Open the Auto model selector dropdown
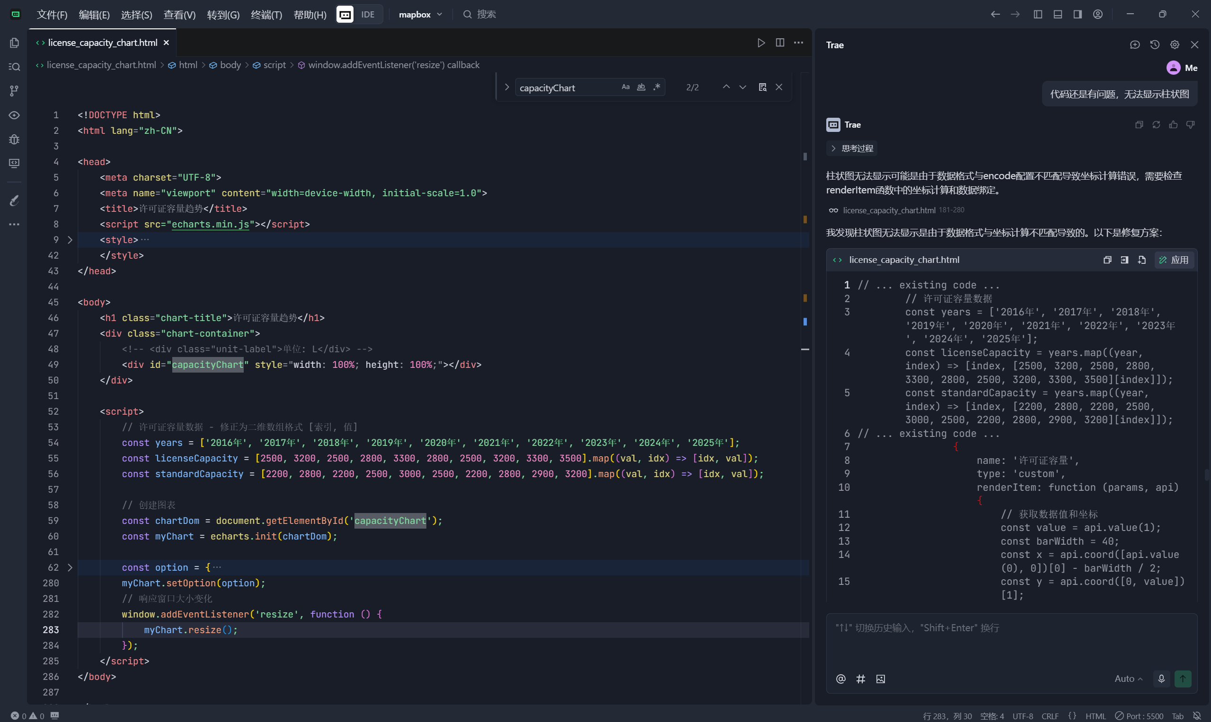The height and width of the screenshot is (722, 1211). tap(1128, 679)
